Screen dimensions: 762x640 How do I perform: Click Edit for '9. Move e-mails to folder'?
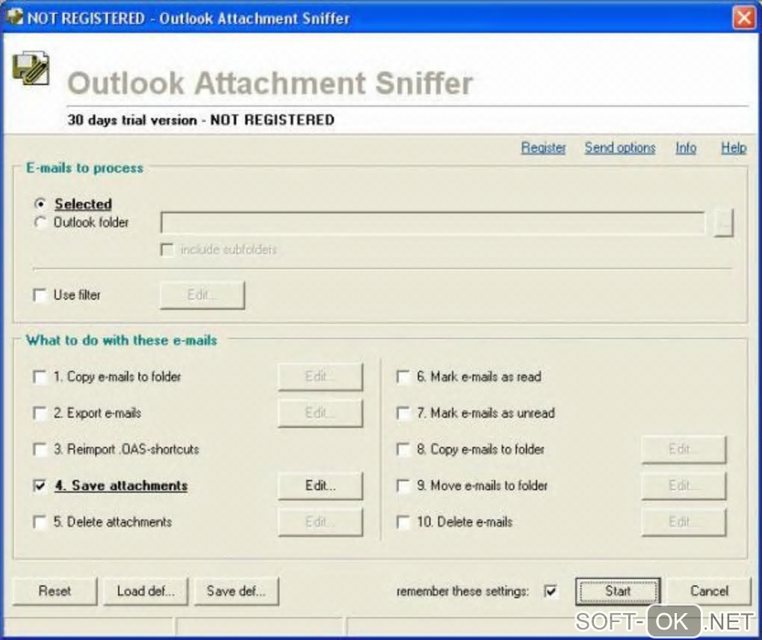point(684,485)
